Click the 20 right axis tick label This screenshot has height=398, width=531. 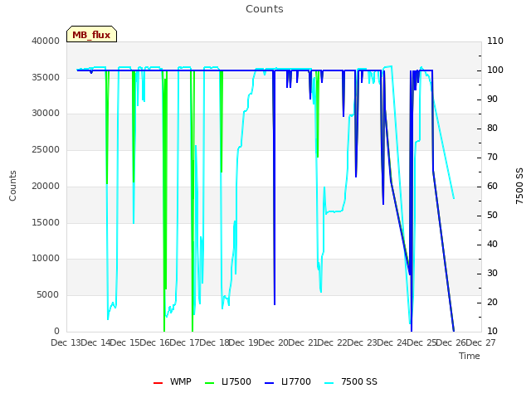coord(492,302)
